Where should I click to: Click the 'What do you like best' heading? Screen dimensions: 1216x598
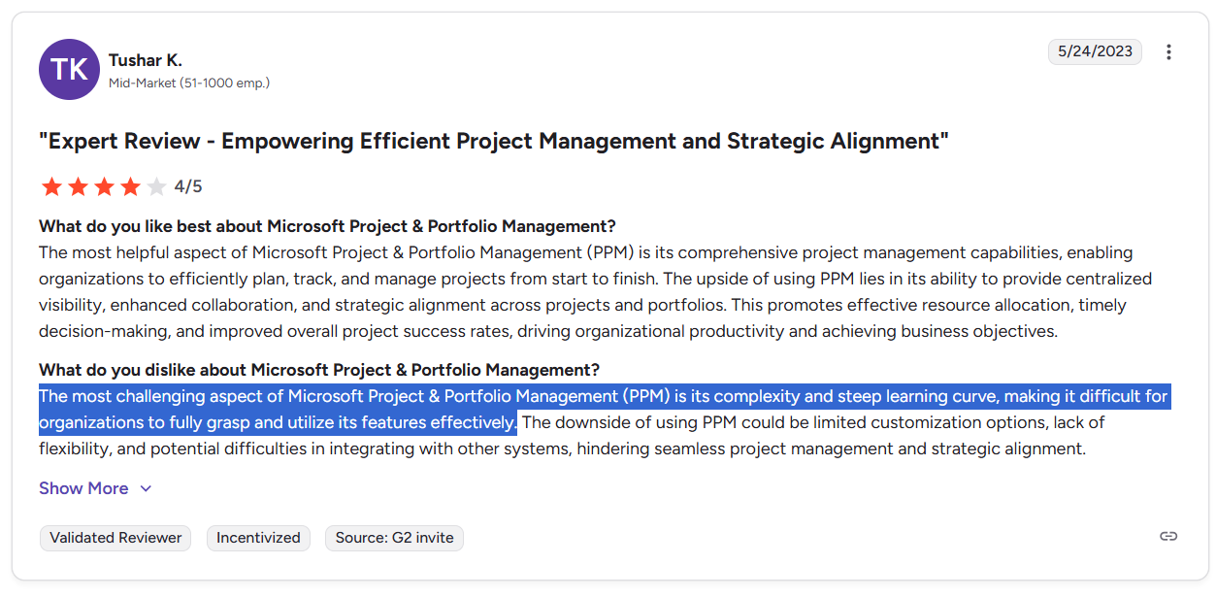click(x=327, y=226)
